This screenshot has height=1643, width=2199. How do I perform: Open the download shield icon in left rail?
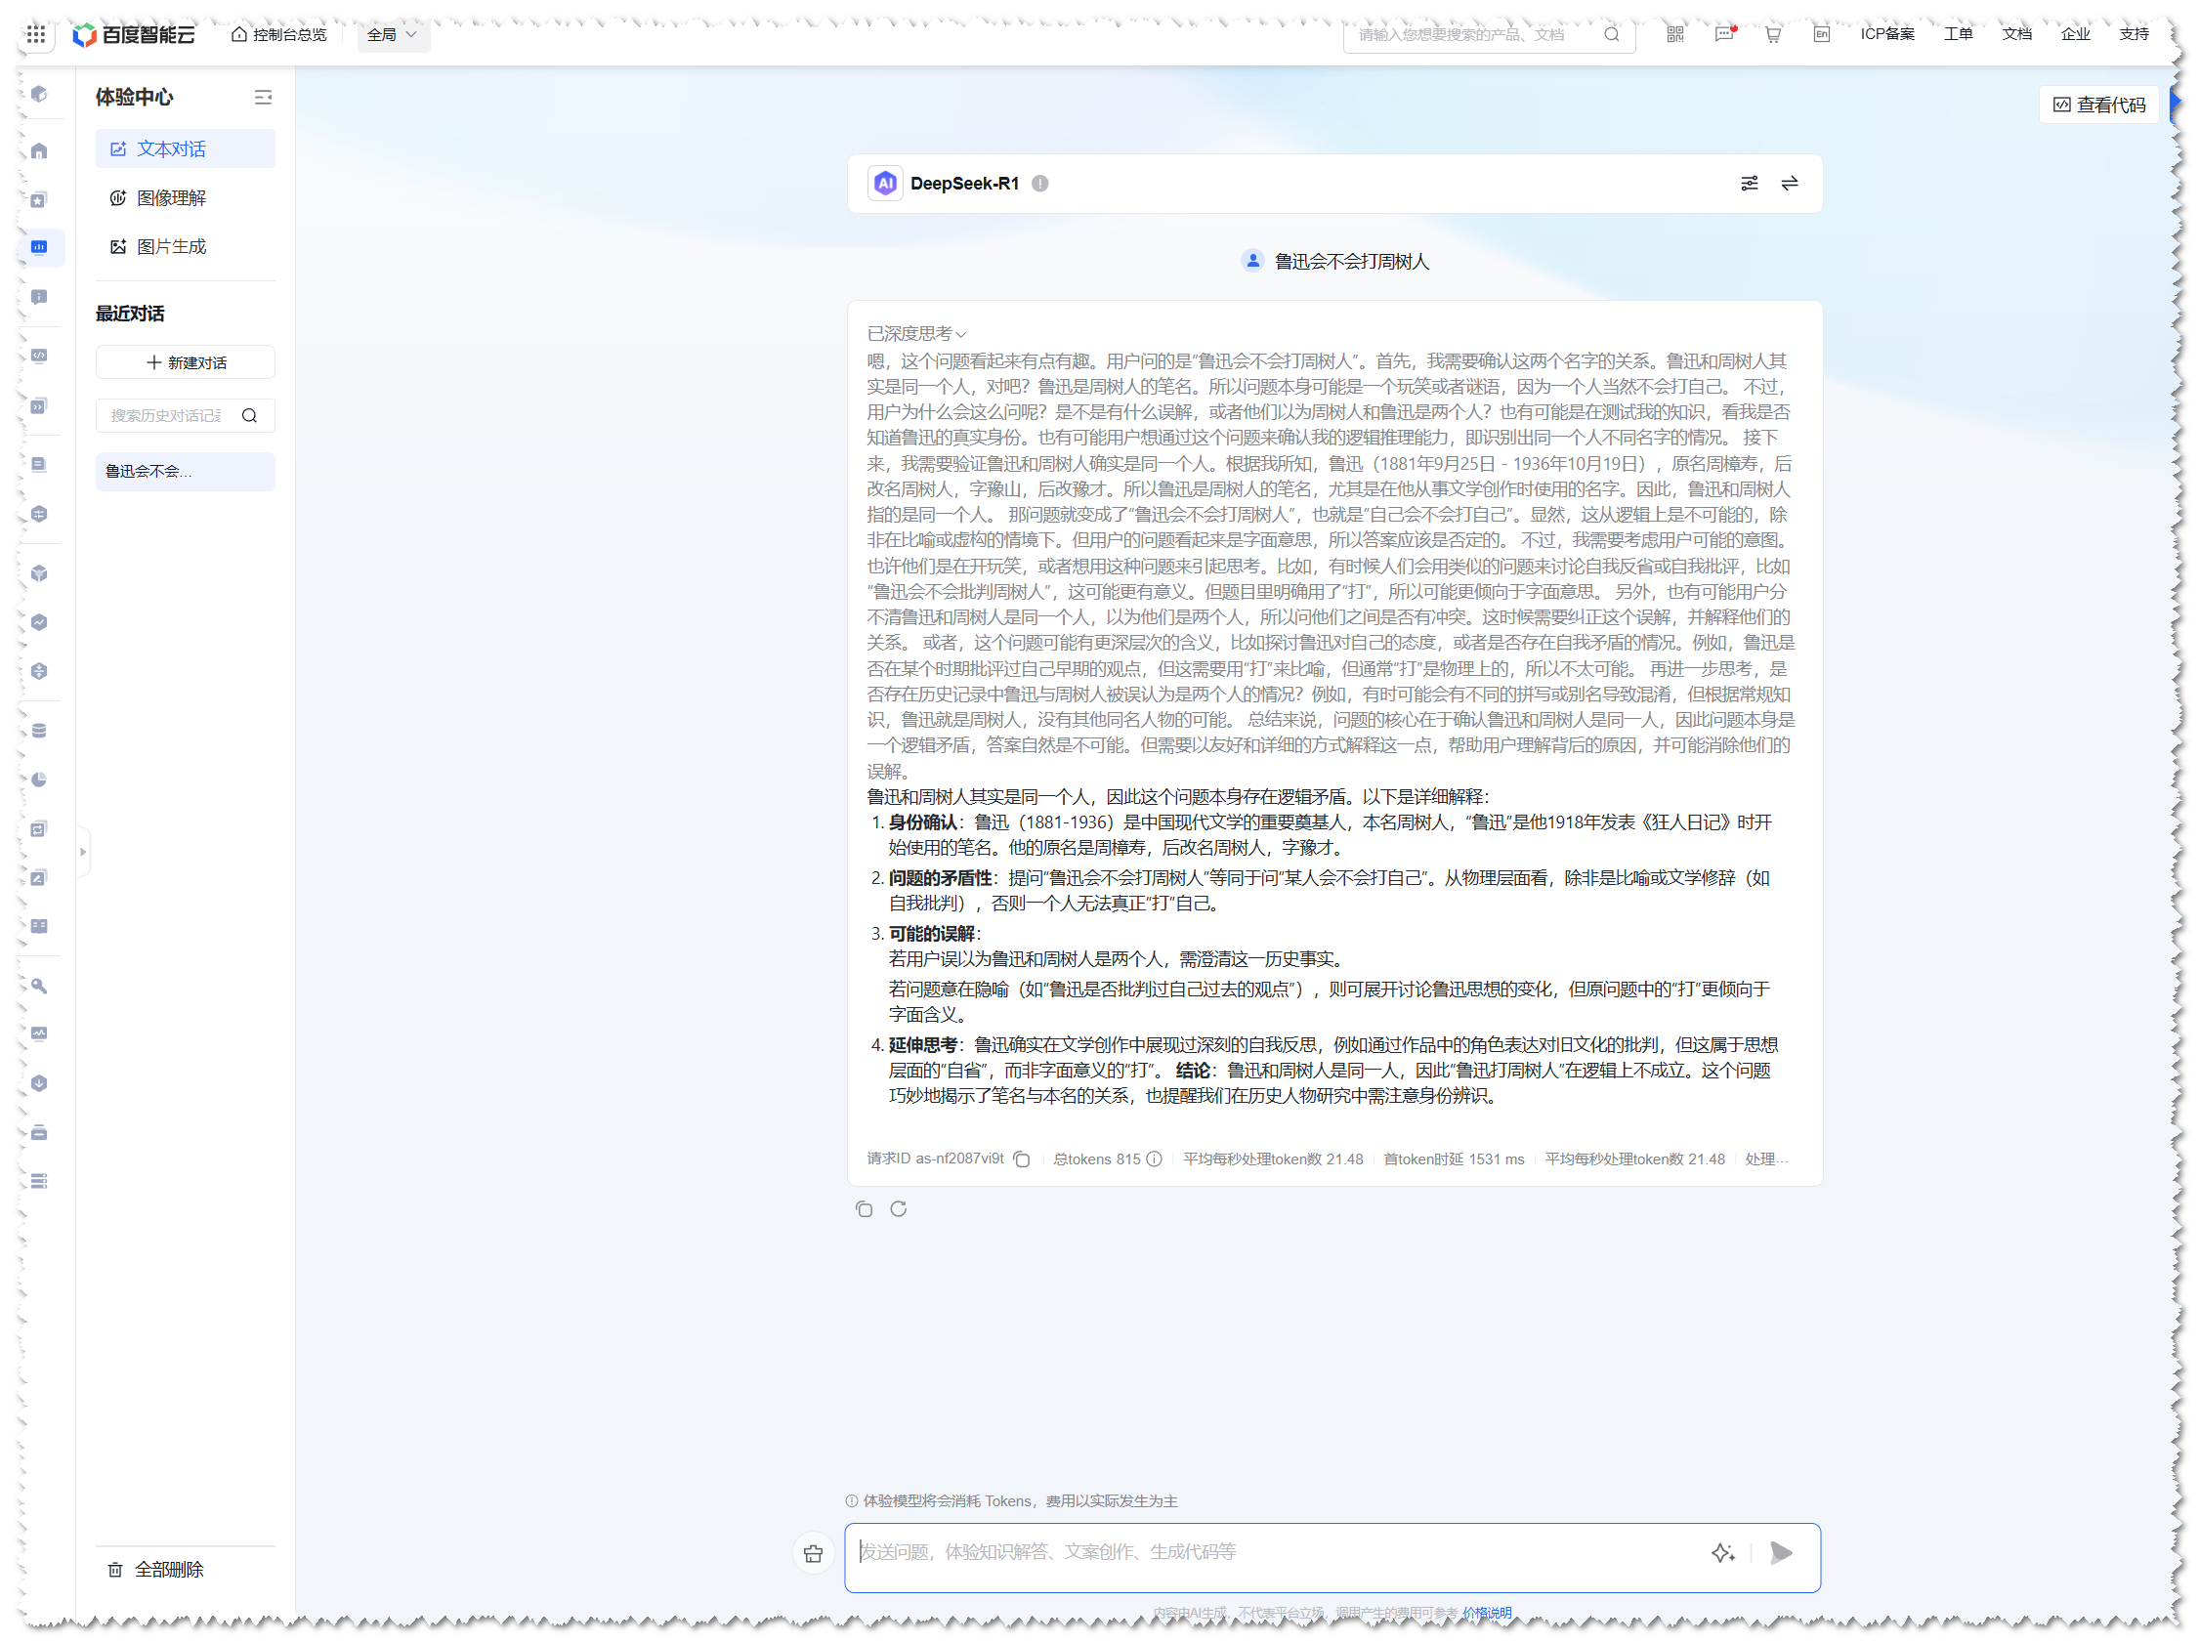(x=39, y=1083)
